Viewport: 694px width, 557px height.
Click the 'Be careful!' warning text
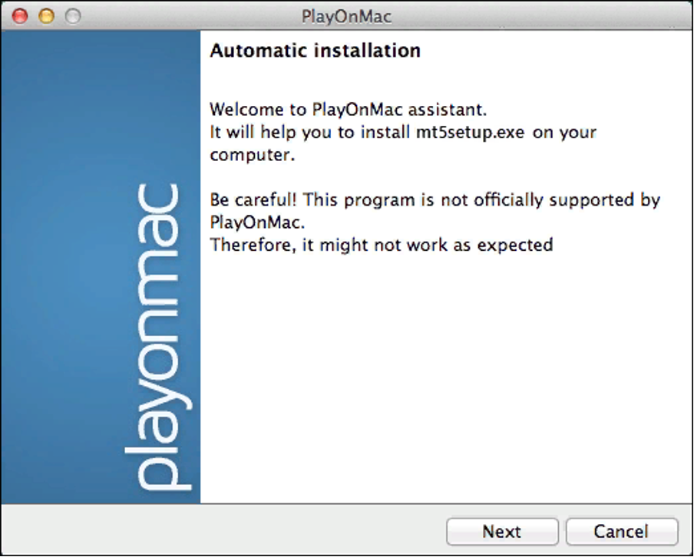[252, 200]
